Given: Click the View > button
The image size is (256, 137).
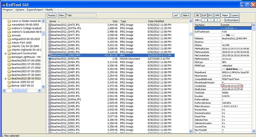Looking at the screenshot, I should click(186, 15).
